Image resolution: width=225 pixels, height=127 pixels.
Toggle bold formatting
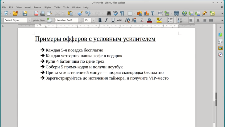tap(100, 20)
